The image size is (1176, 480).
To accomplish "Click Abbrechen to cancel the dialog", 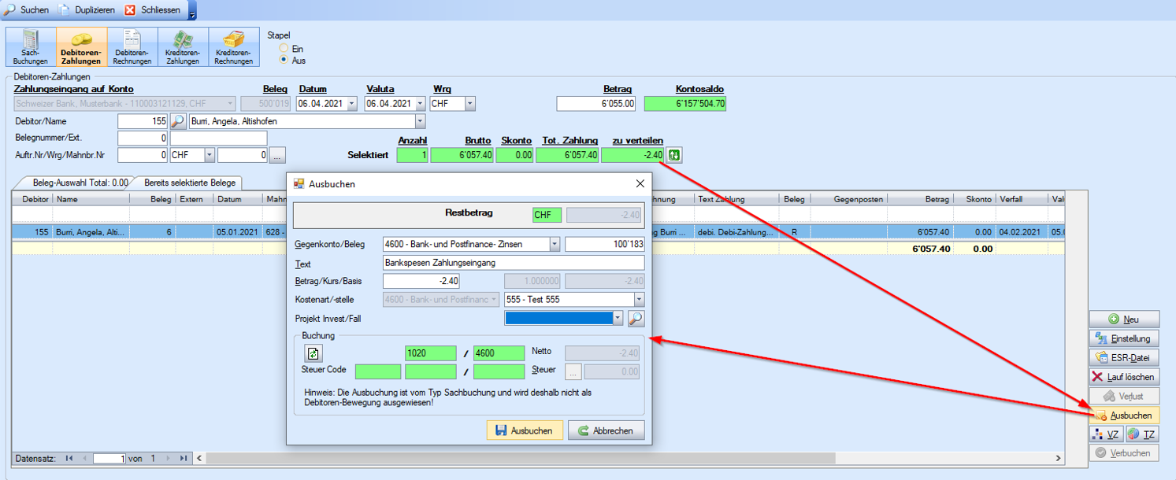I will coord(606,430).
